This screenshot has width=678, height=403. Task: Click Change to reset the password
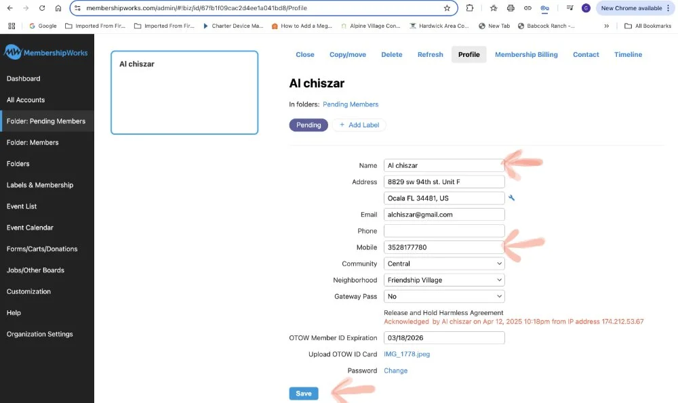tap(395, 370)
